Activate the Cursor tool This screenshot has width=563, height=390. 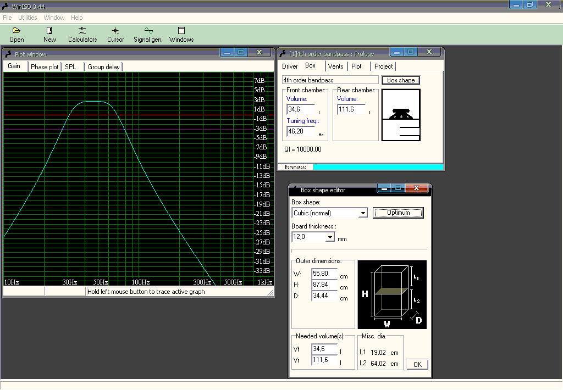click(115, 31)
